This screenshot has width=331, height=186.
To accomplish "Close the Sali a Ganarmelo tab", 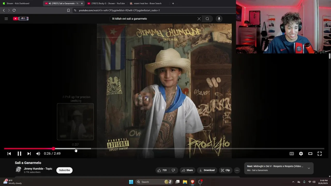I will (x=82, y=3).
